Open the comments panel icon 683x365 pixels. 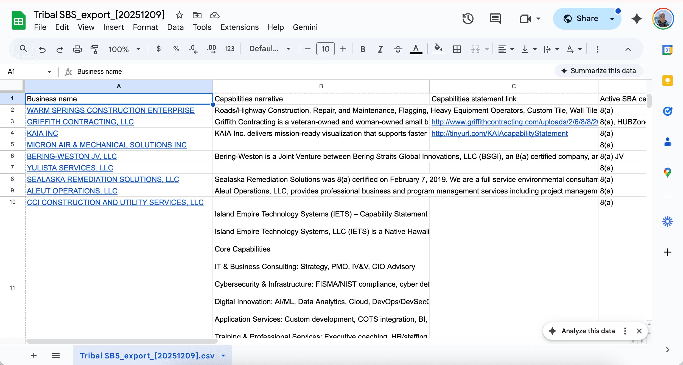495,19
